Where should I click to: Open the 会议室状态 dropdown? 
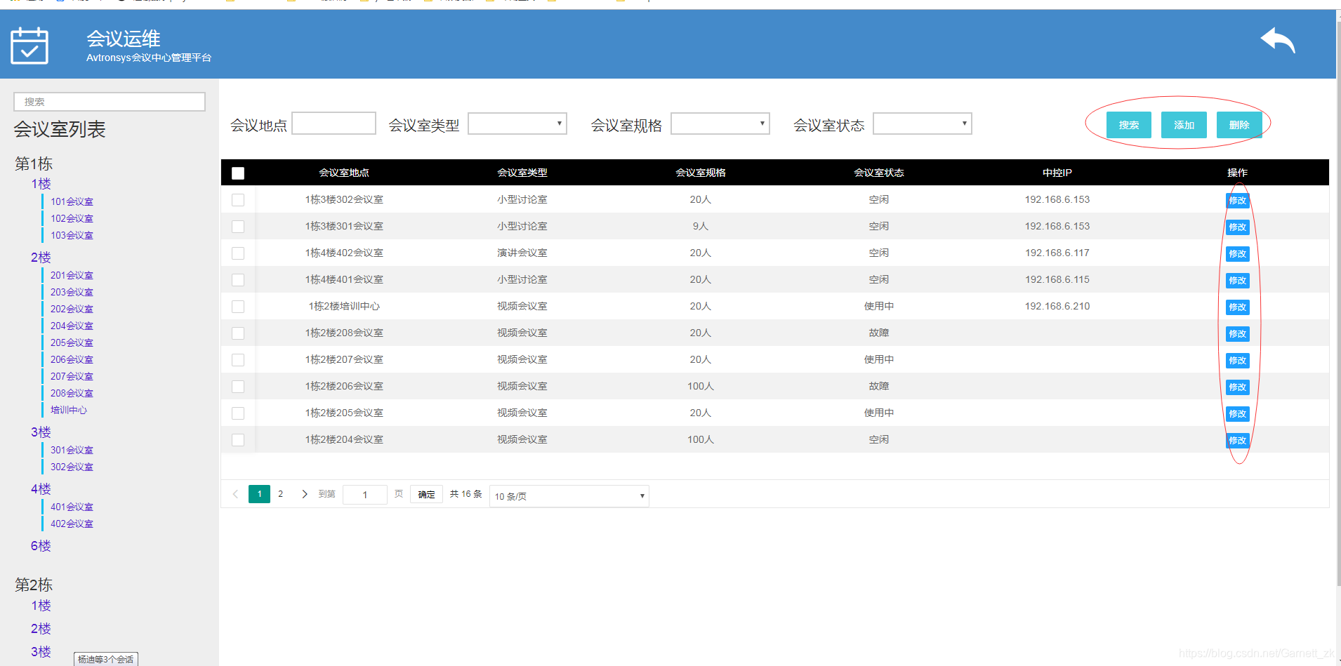(923, 124)
